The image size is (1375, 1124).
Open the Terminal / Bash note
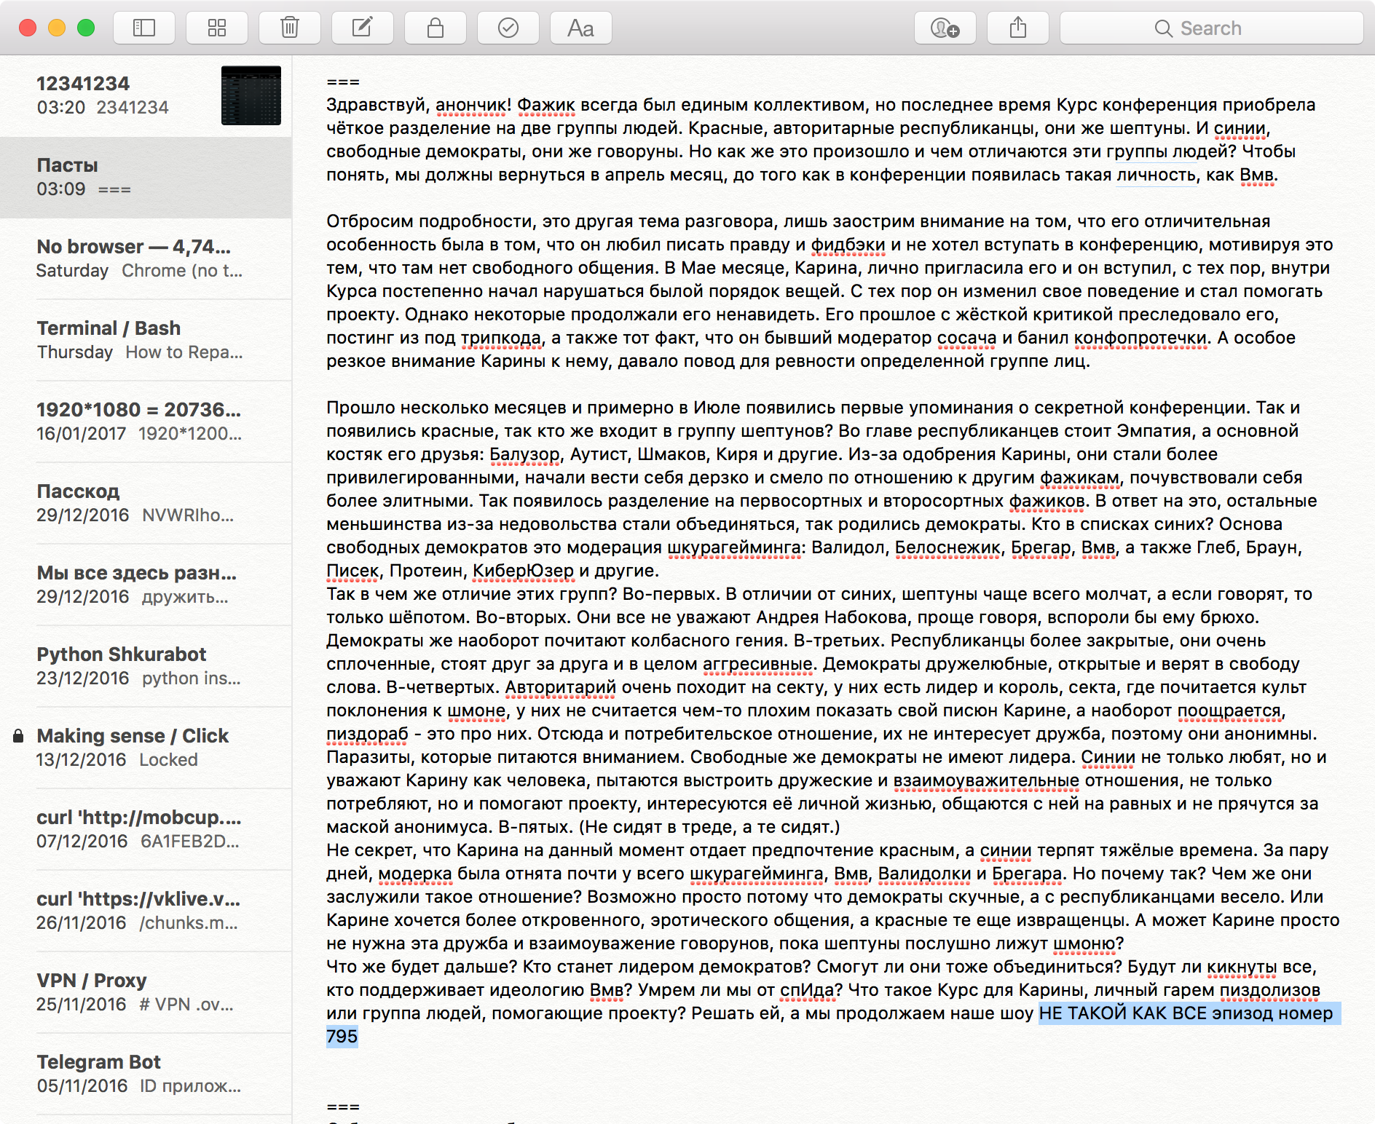pos(146,340)
